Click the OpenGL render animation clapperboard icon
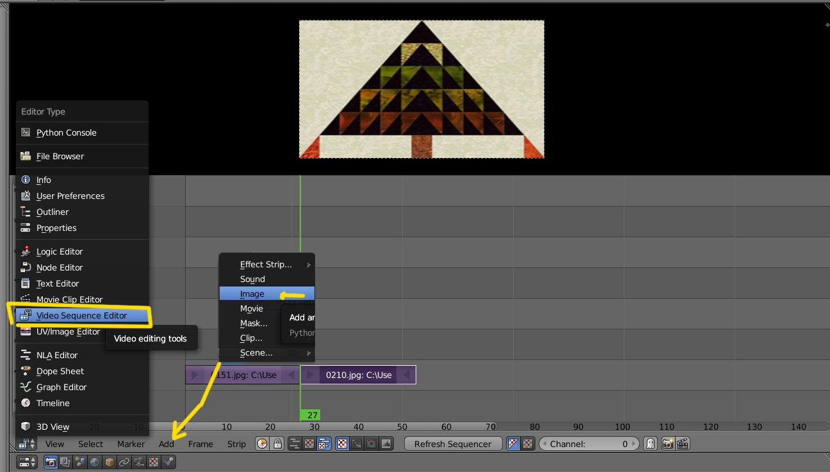Image resolution: width=830 pixels, height=472 pixels. pyautogui.click(x=683, y=444)
